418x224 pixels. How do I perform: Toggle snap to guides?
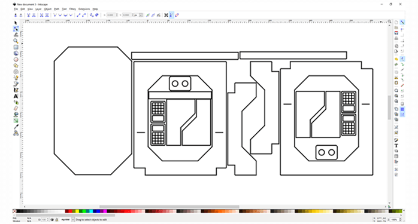402,115
